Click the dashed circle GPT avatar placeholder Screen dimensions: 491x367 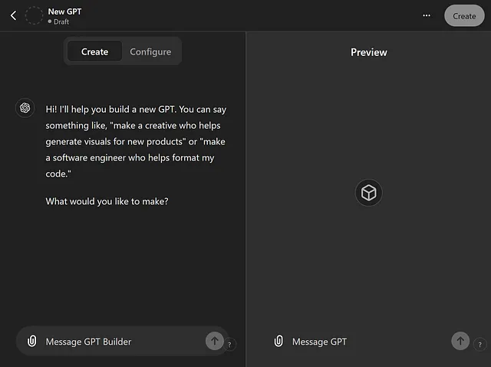(34, 15)
